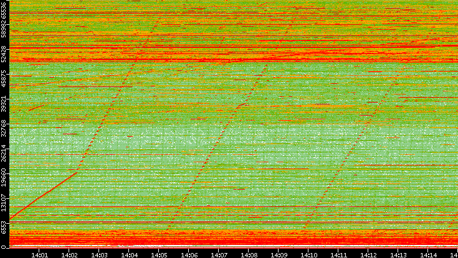458x258 pixels.
Task: Click the 65536 vertical axis label
Action: pos(3,9)
